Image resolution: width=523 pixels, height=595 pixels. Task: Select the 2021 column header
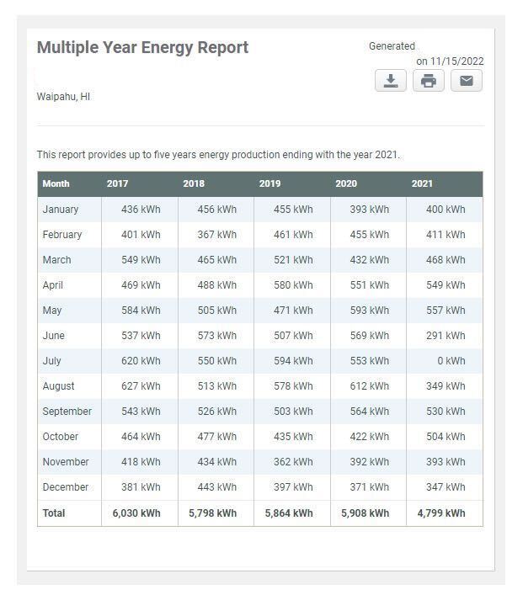click(x=422, y=183)
